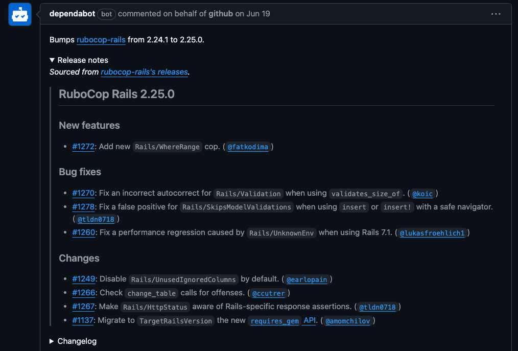
Task: Click the New features heading
Action: coord(89,126)
